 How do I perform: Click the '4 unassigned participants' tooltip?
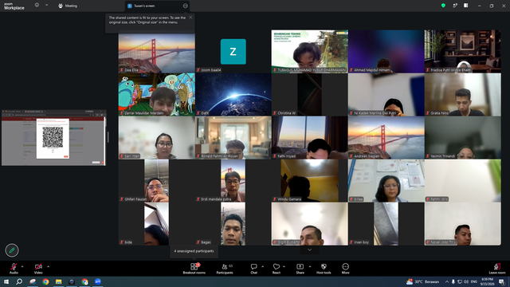[x=194, y=251]
